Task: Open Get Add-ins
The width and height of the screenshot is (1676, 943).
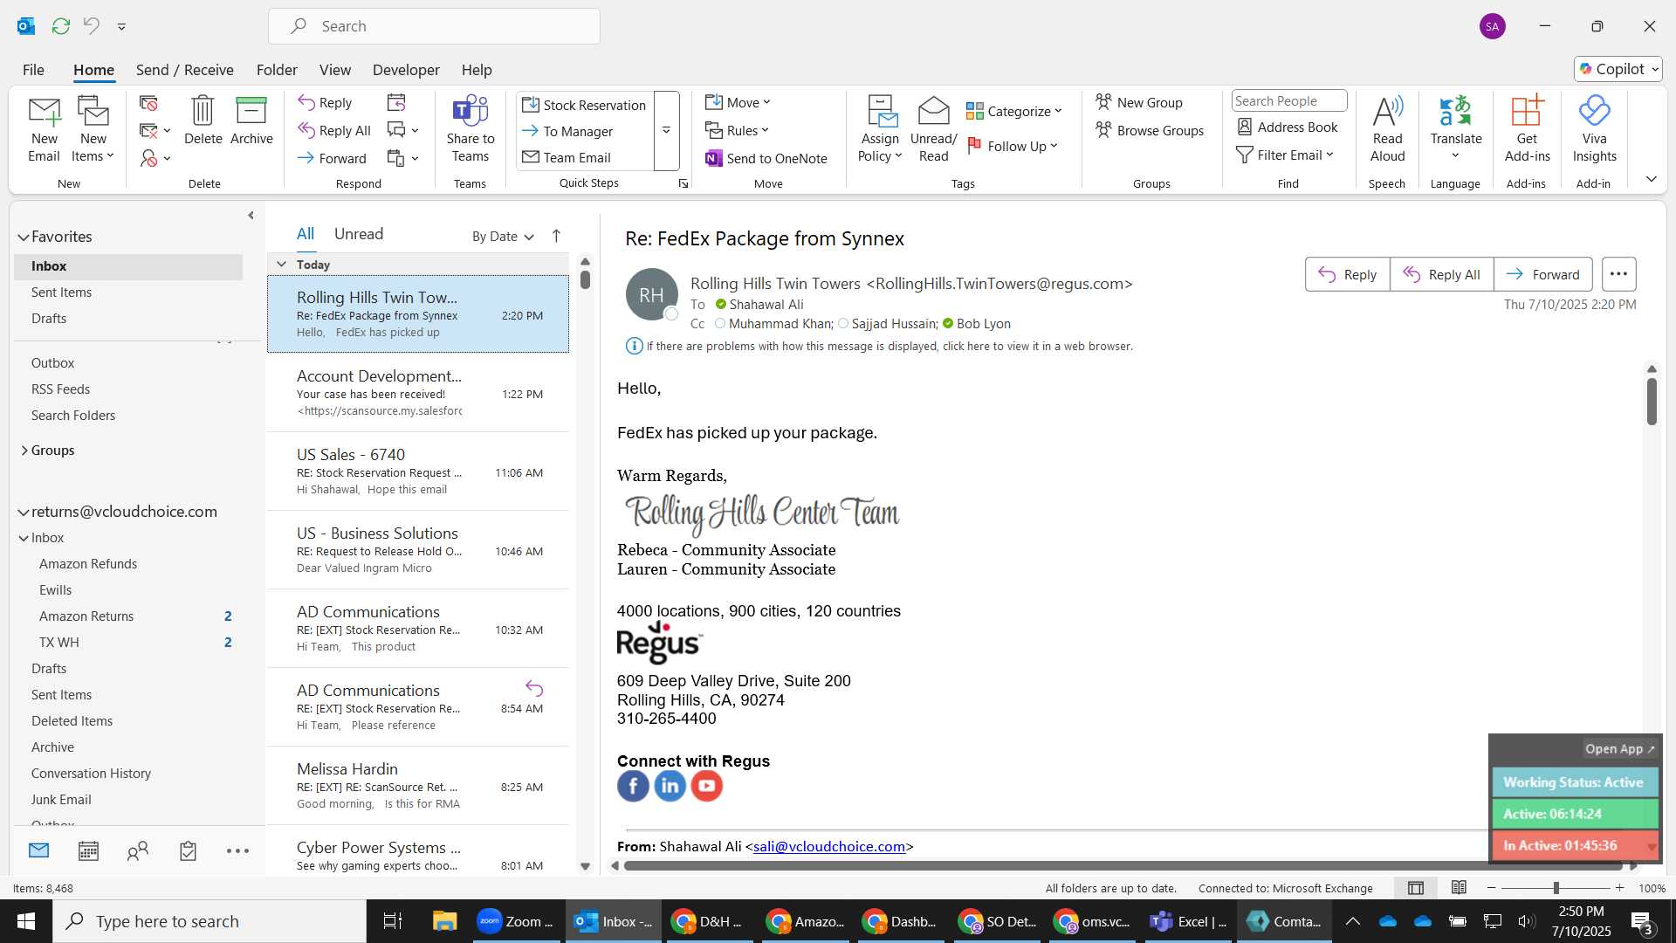Action: (1527, 129)
